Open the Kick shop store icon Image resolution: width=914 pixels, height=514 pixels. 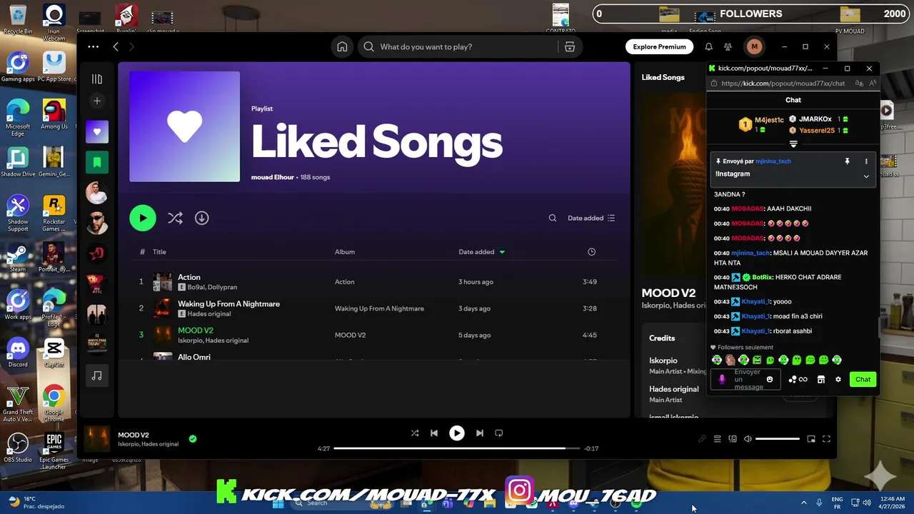click(x=821, y=379)
